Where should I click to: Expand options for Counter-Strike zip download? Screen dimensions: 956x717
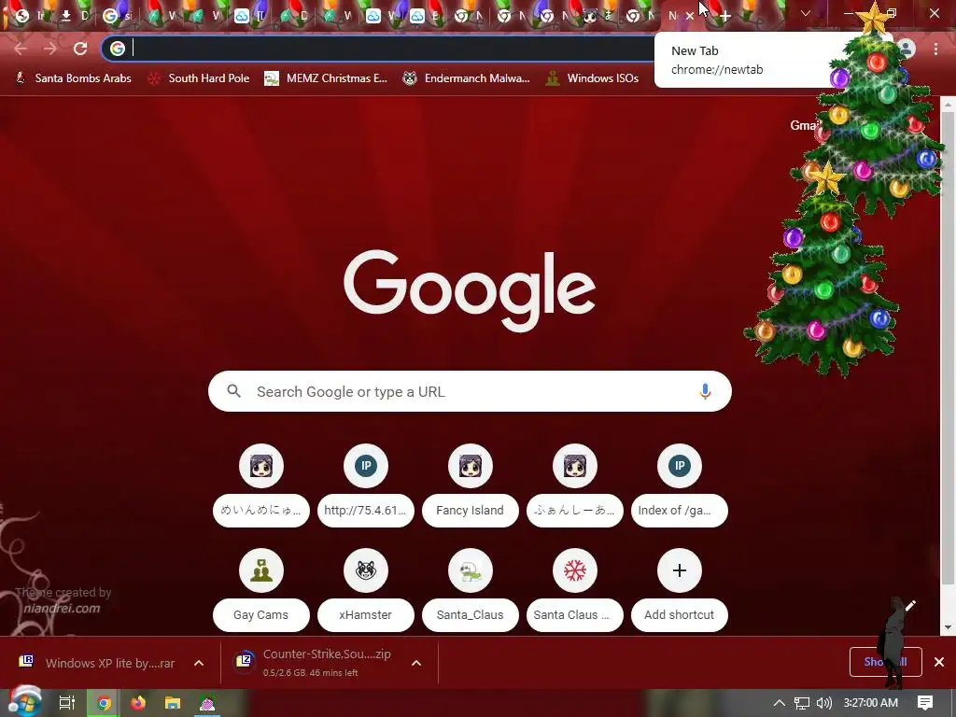pos(416,664)
